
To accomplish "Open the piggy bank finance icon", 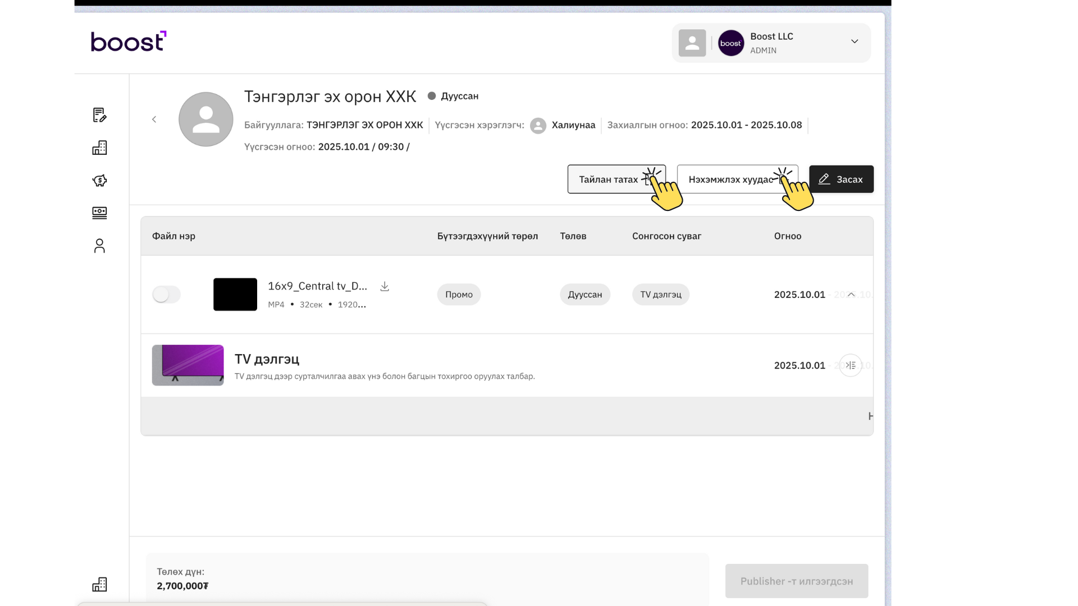I will point(99,180).
